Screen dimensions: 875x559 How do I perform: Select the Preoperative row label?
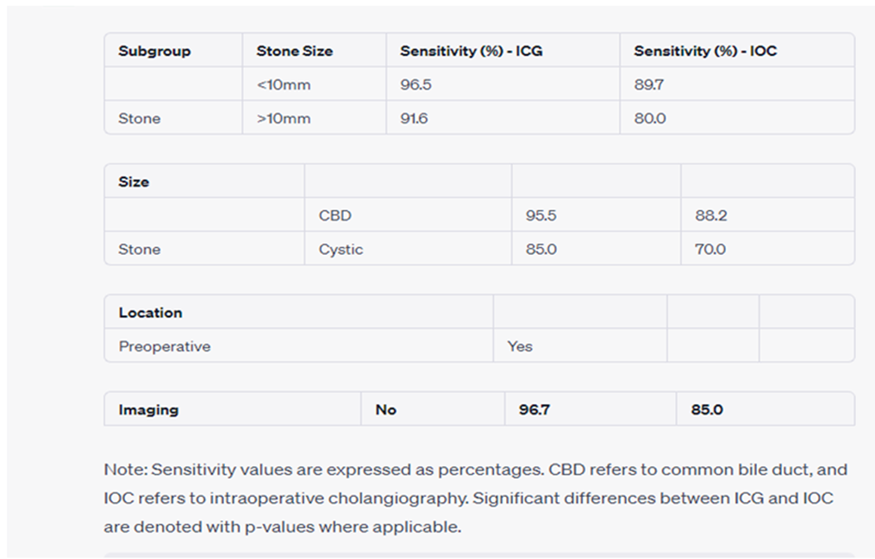[x=165, y=346]
